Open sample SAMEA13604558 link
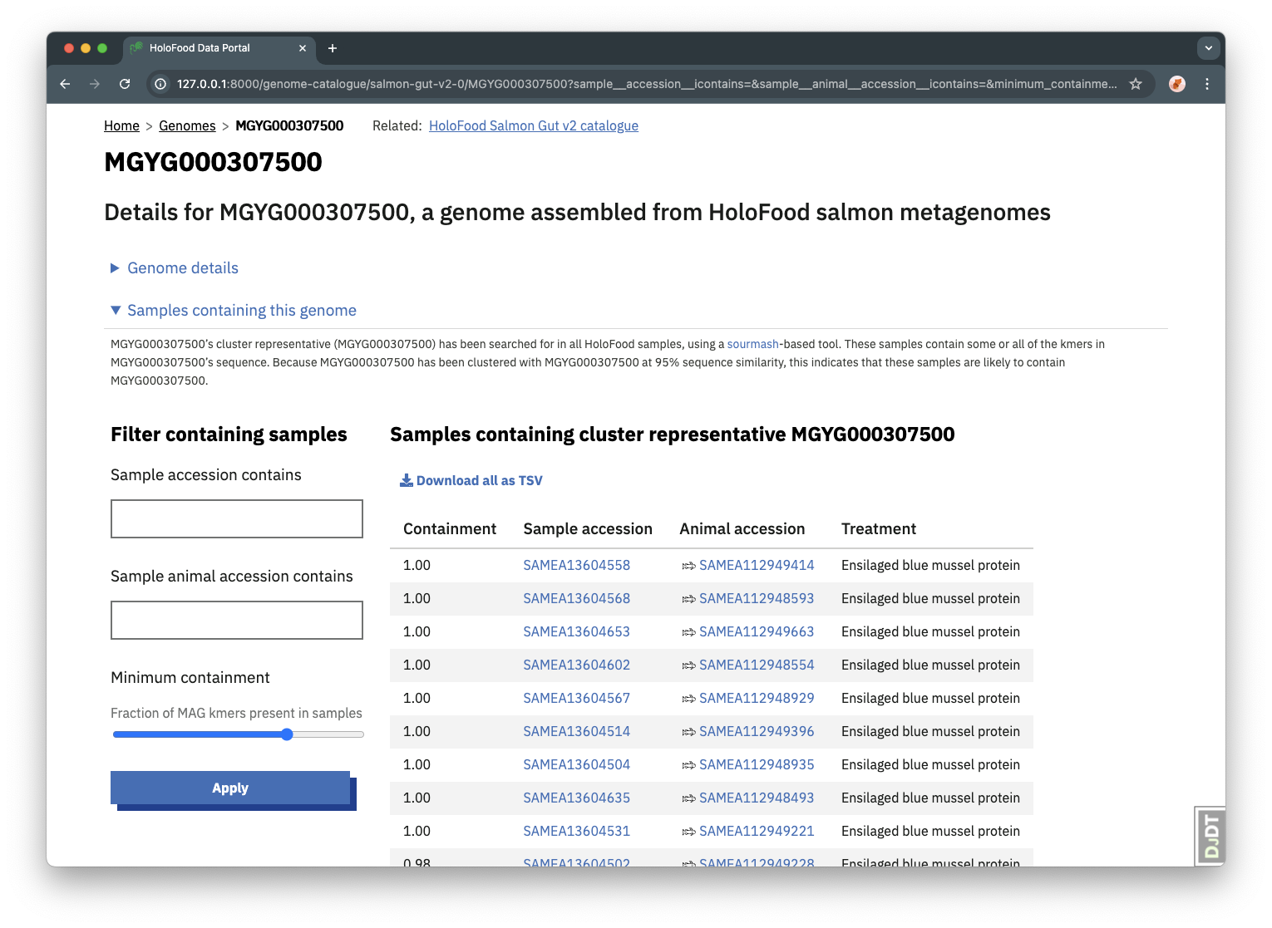Image resolution: width=1272 pixels, height=928 pixels. [x=577, y=565]
